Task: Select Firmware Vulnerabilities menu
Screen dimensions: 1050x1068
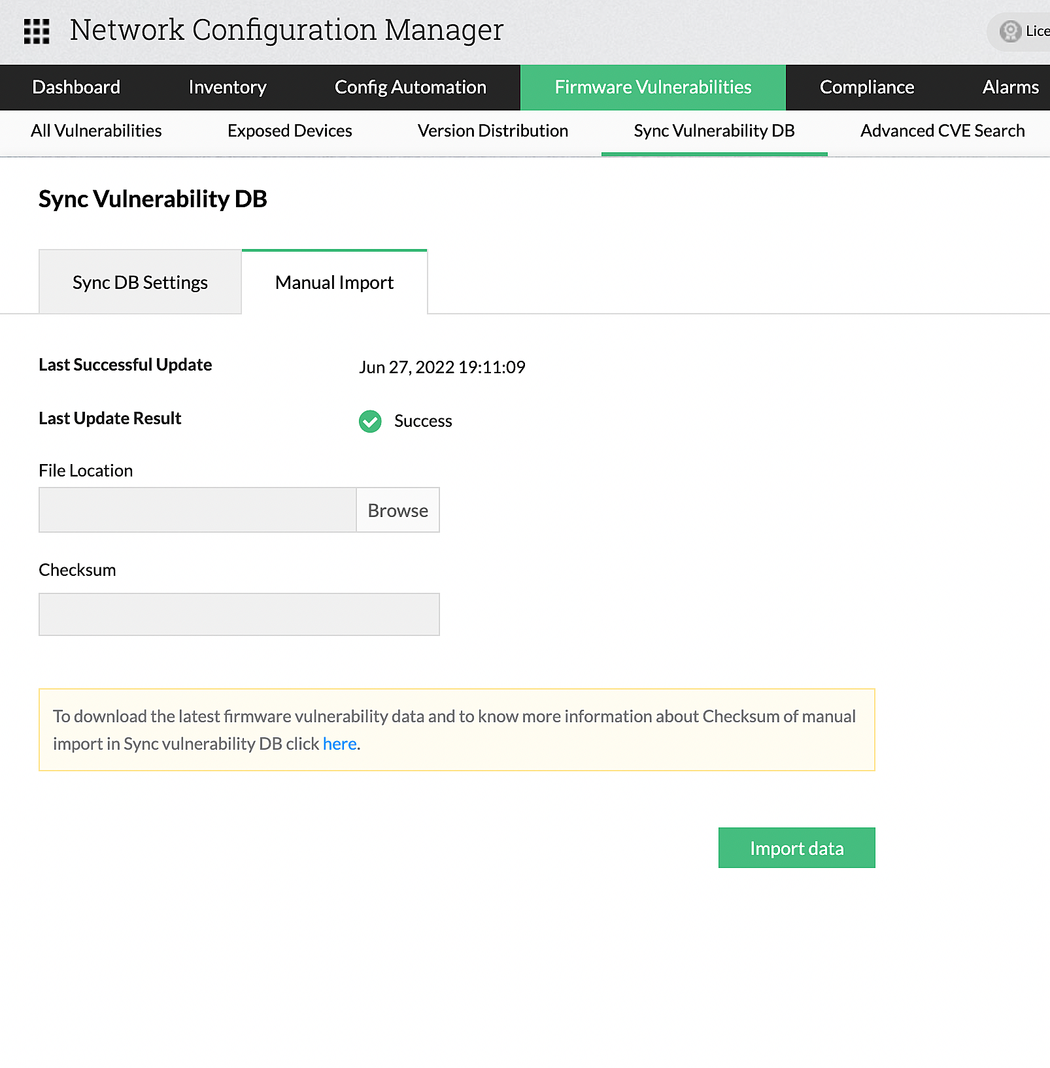Action: click(653, 87)
